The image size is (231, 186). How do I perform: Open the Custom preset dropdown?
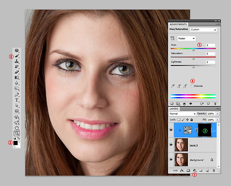[203, 30]
